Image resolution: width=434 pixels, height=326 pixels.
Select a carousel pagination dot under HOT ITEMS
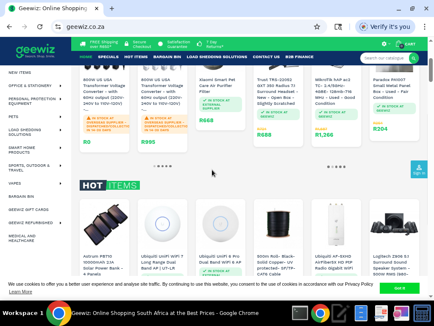tap(163, 166)
